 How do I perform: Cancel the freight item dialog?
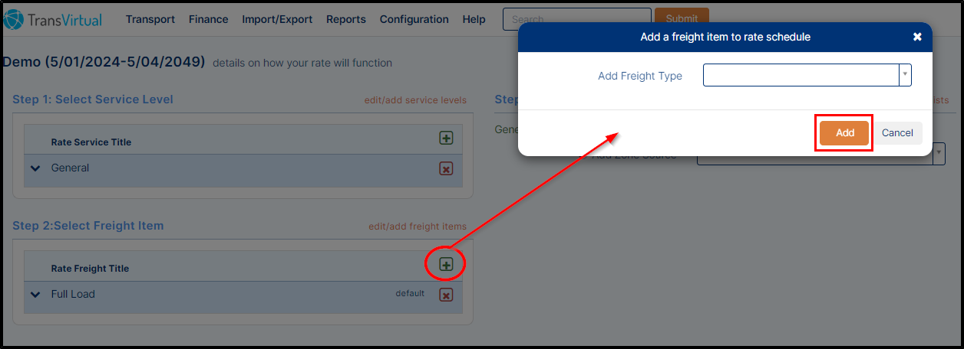coord(897,132)
